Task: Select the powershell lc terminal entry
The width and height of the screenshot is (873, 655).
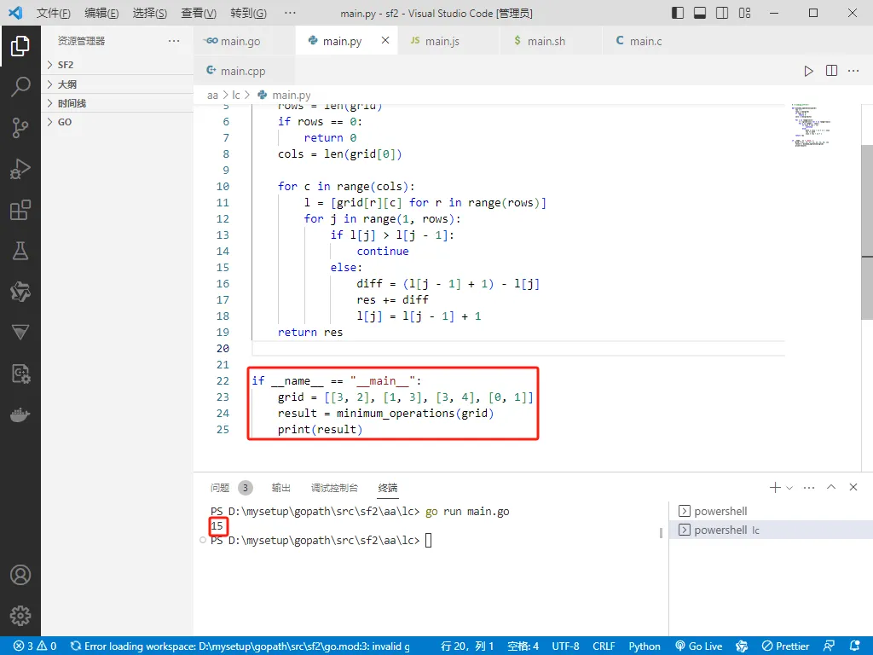Action: [x=771, y=530]
